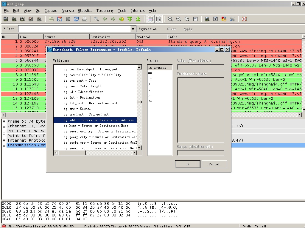Stop the running capture icon
This screenshot has height=228, width=305.
tap(31, 19)
